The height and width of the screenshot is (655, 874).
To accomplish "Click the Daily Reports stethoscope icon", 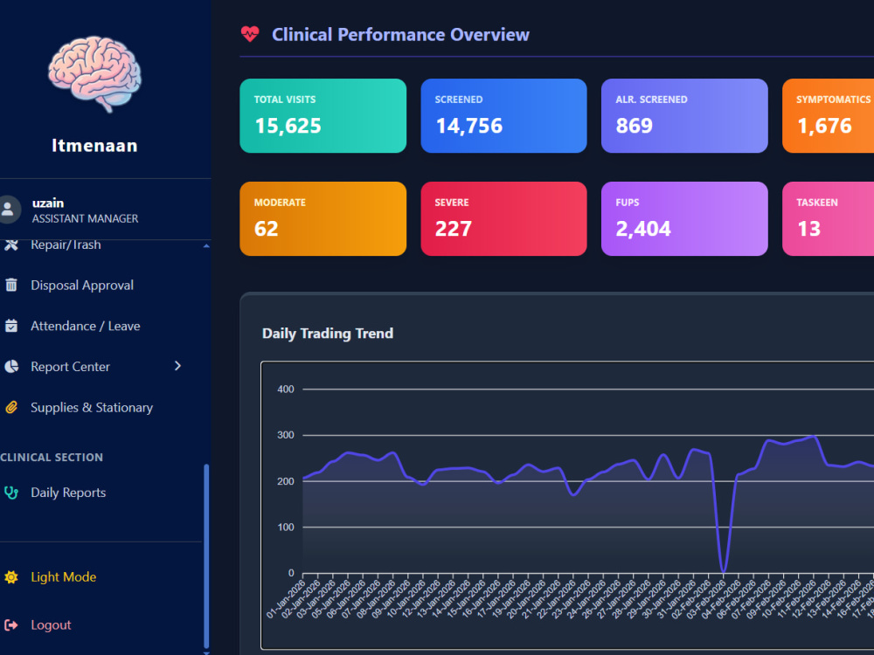I will (11, 493).
